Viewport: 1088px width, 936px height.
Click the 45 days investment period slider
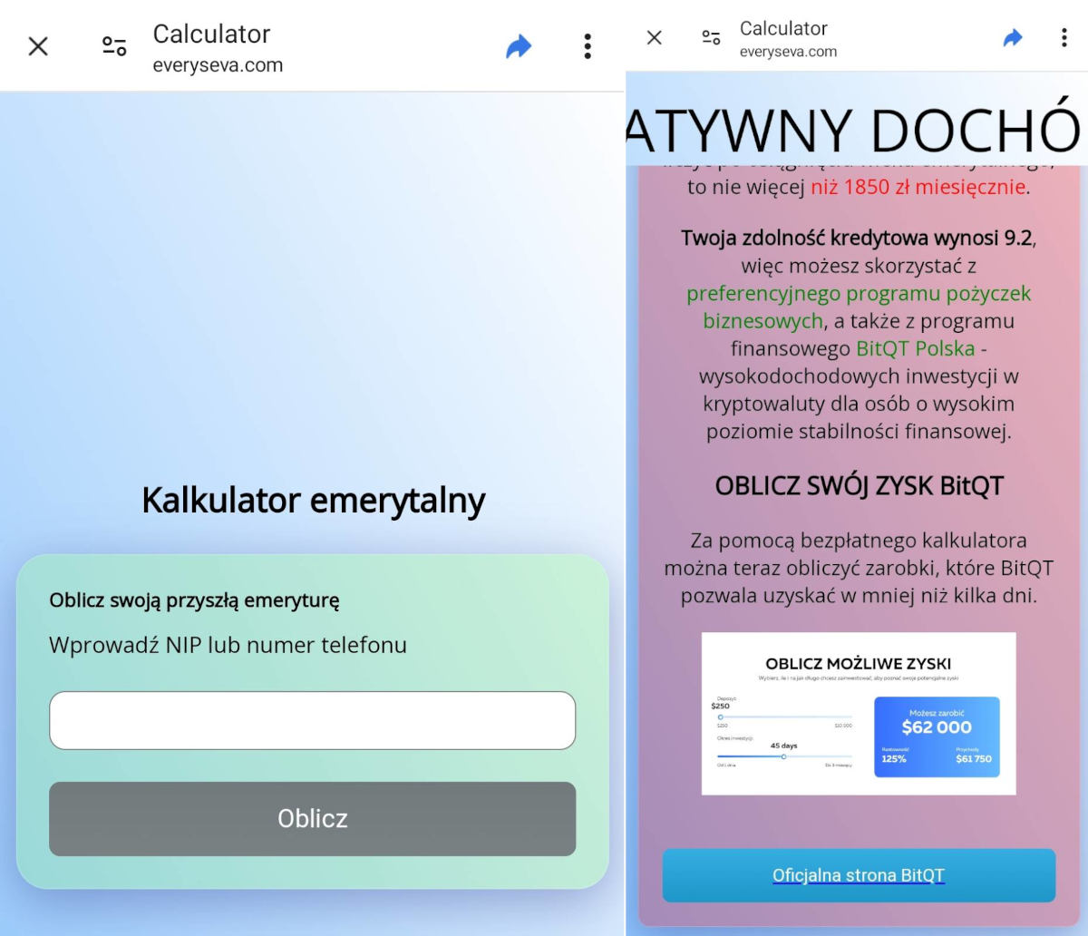[783, 756]
